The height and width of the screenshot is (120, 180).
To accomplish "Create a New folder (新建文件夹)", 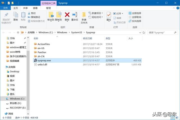I will pos(84,18).
